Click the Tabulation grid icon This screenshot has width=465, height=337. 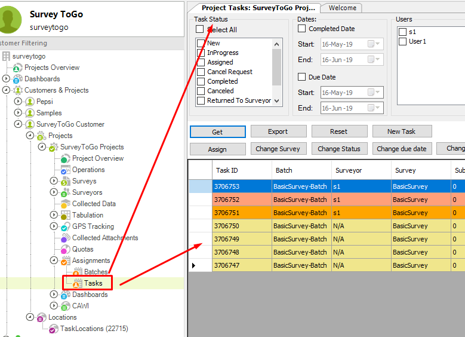point(65,215)
